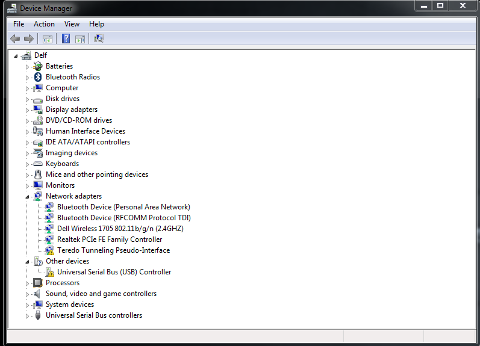This screenshot has height=346, width=480.
Task: Close the Device Manager window
Action: tap(463, 6)
